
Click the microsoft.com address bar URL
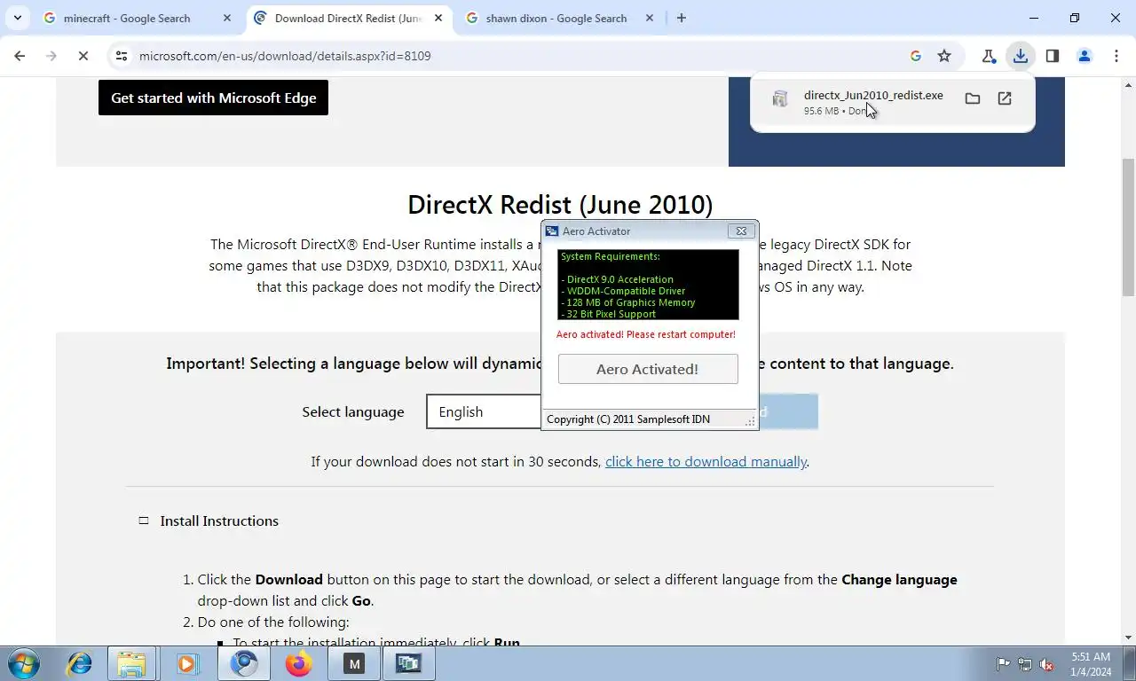pos(285,56)
